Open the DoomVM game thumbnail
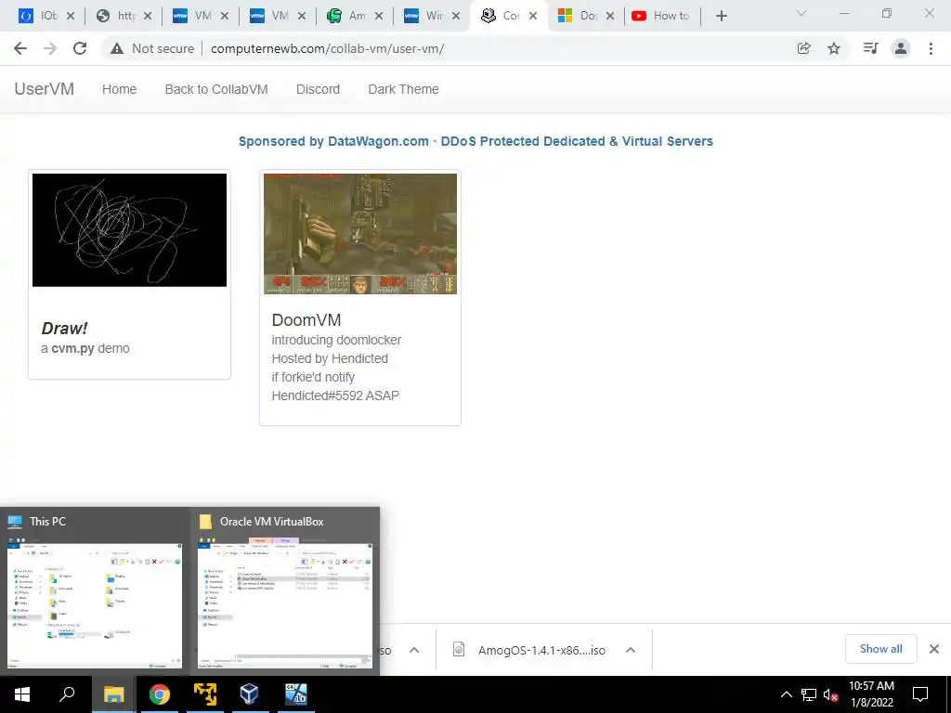Screen dimensions: 951x713 click(360, 233)
